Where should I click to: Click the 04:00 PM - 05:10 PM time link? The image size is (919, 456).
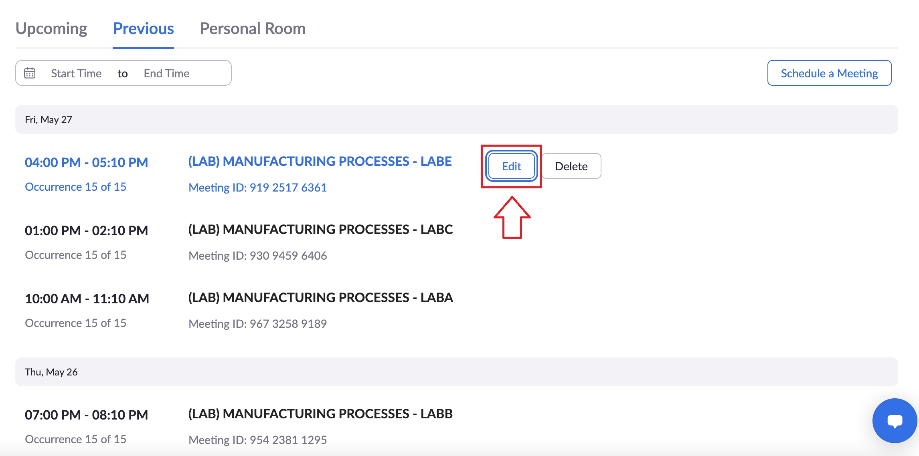click(86, 162)
